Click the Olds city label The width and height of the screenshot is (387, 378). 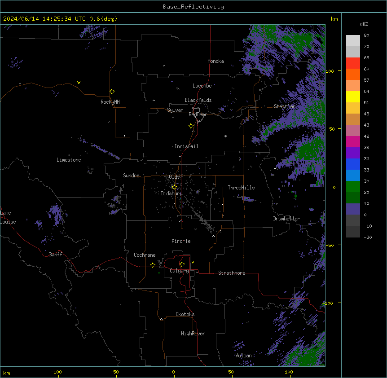pyautogui.click(x=174, y=177)
